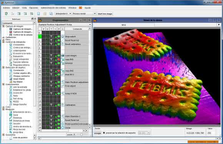Click the Calibration row command icon

click(63, 105)
